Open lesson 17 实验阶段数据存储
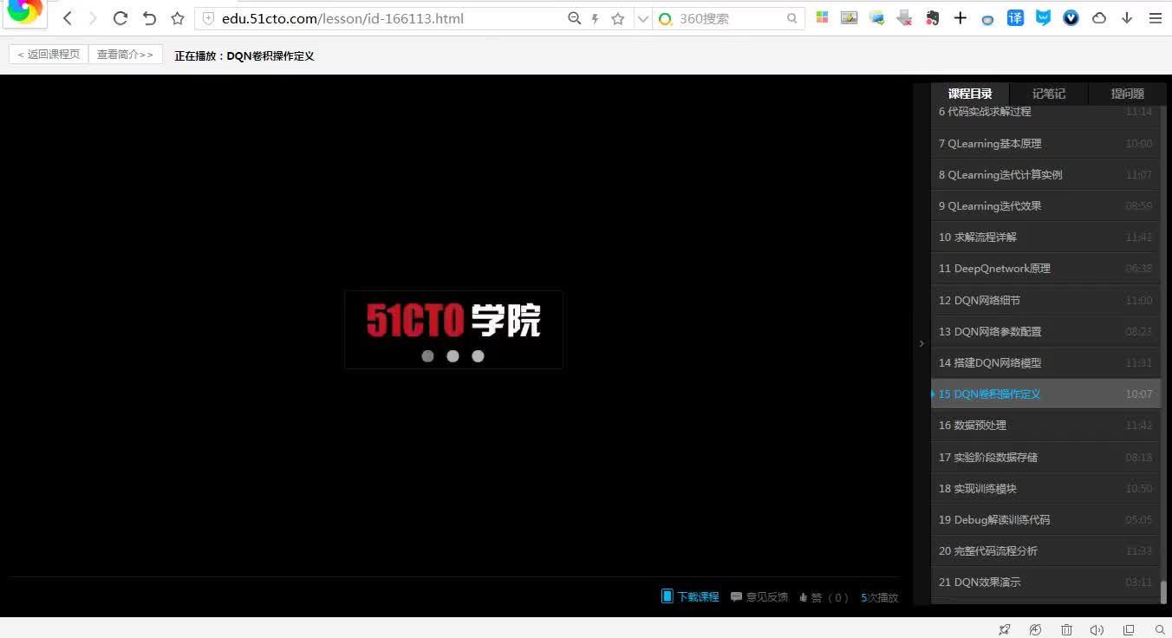Image resolution: width=1172 pixels, height=638 pixels. pyautogui.click(x=1045, y=457)
